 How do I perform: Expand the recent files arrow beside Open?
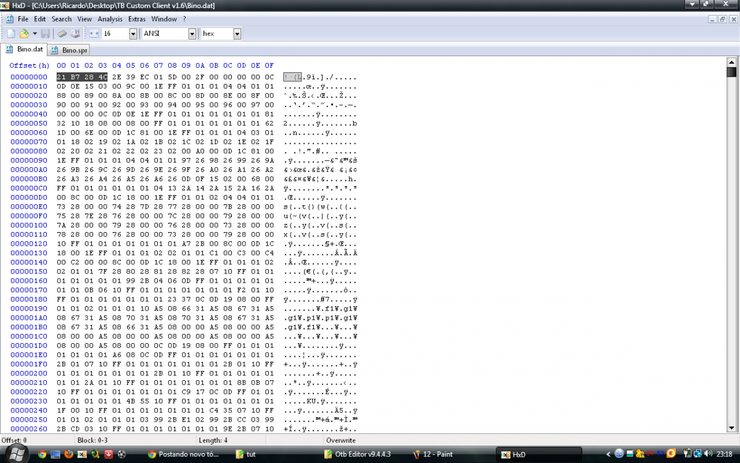(35, 33)
